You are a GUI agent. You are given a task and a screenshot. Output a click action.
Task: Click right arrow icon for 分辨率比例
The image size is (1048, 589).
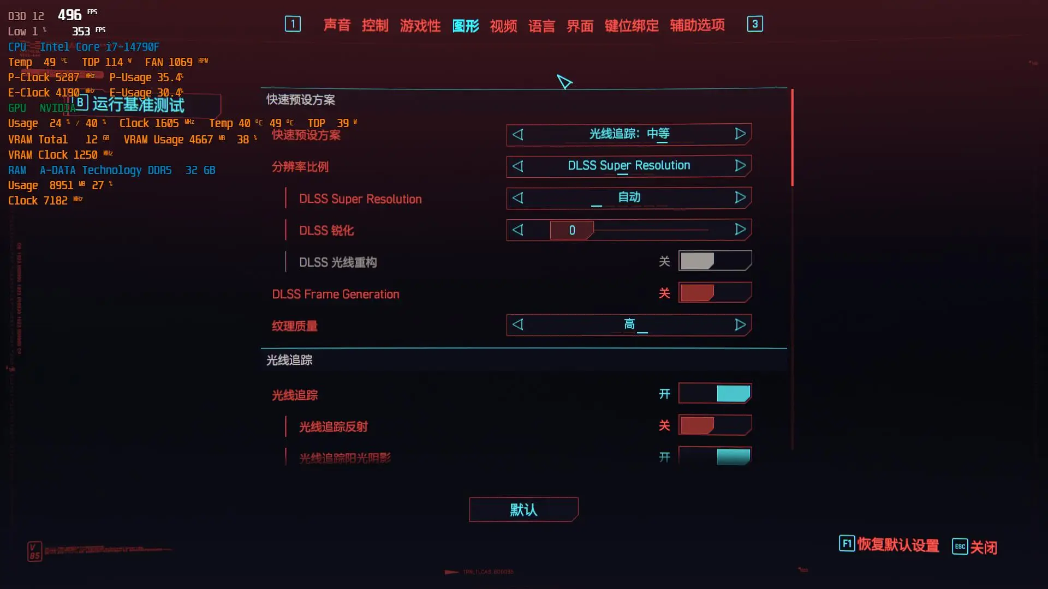coord(740,165)
